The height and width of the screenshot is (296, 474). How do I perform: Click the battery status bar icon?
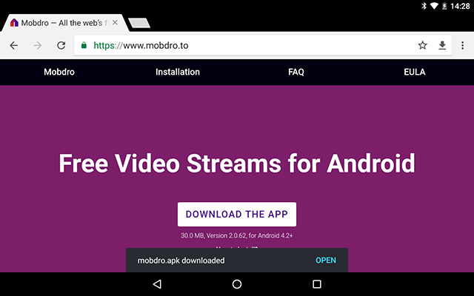point(444,6)
